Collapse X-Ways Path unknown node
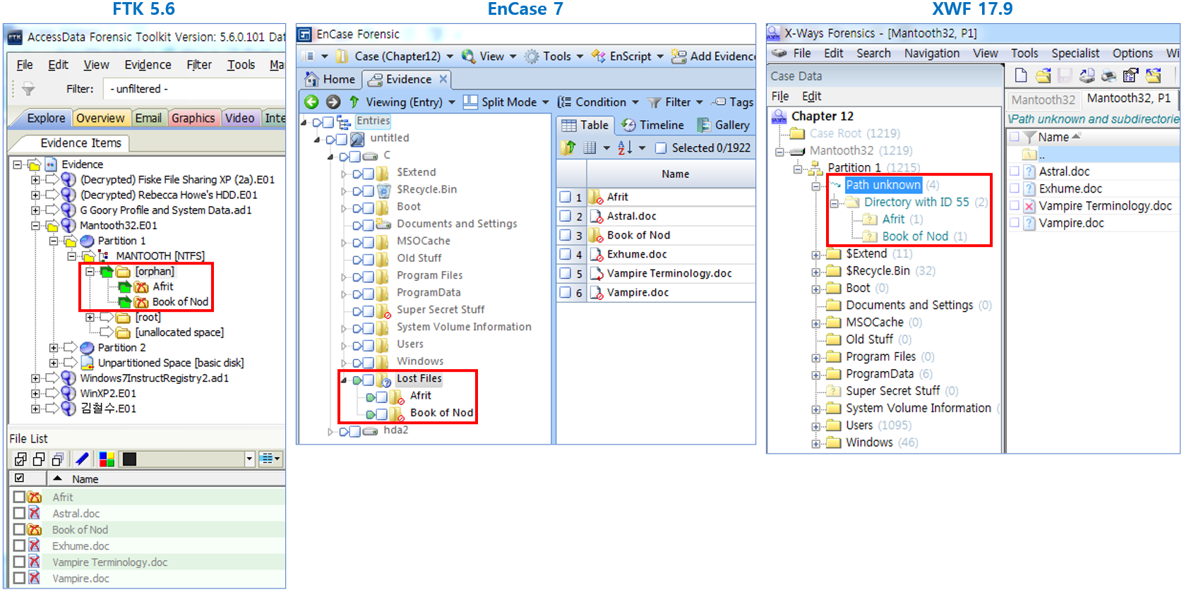This screenshot has width=1184, height=592. (815, 186)
